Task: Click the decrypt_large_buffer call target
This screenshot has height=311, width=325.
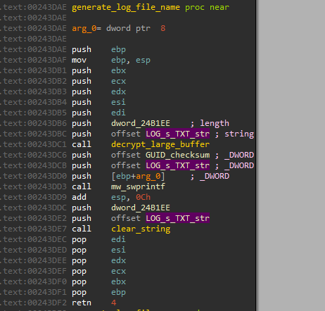Action: click(160, 144)
